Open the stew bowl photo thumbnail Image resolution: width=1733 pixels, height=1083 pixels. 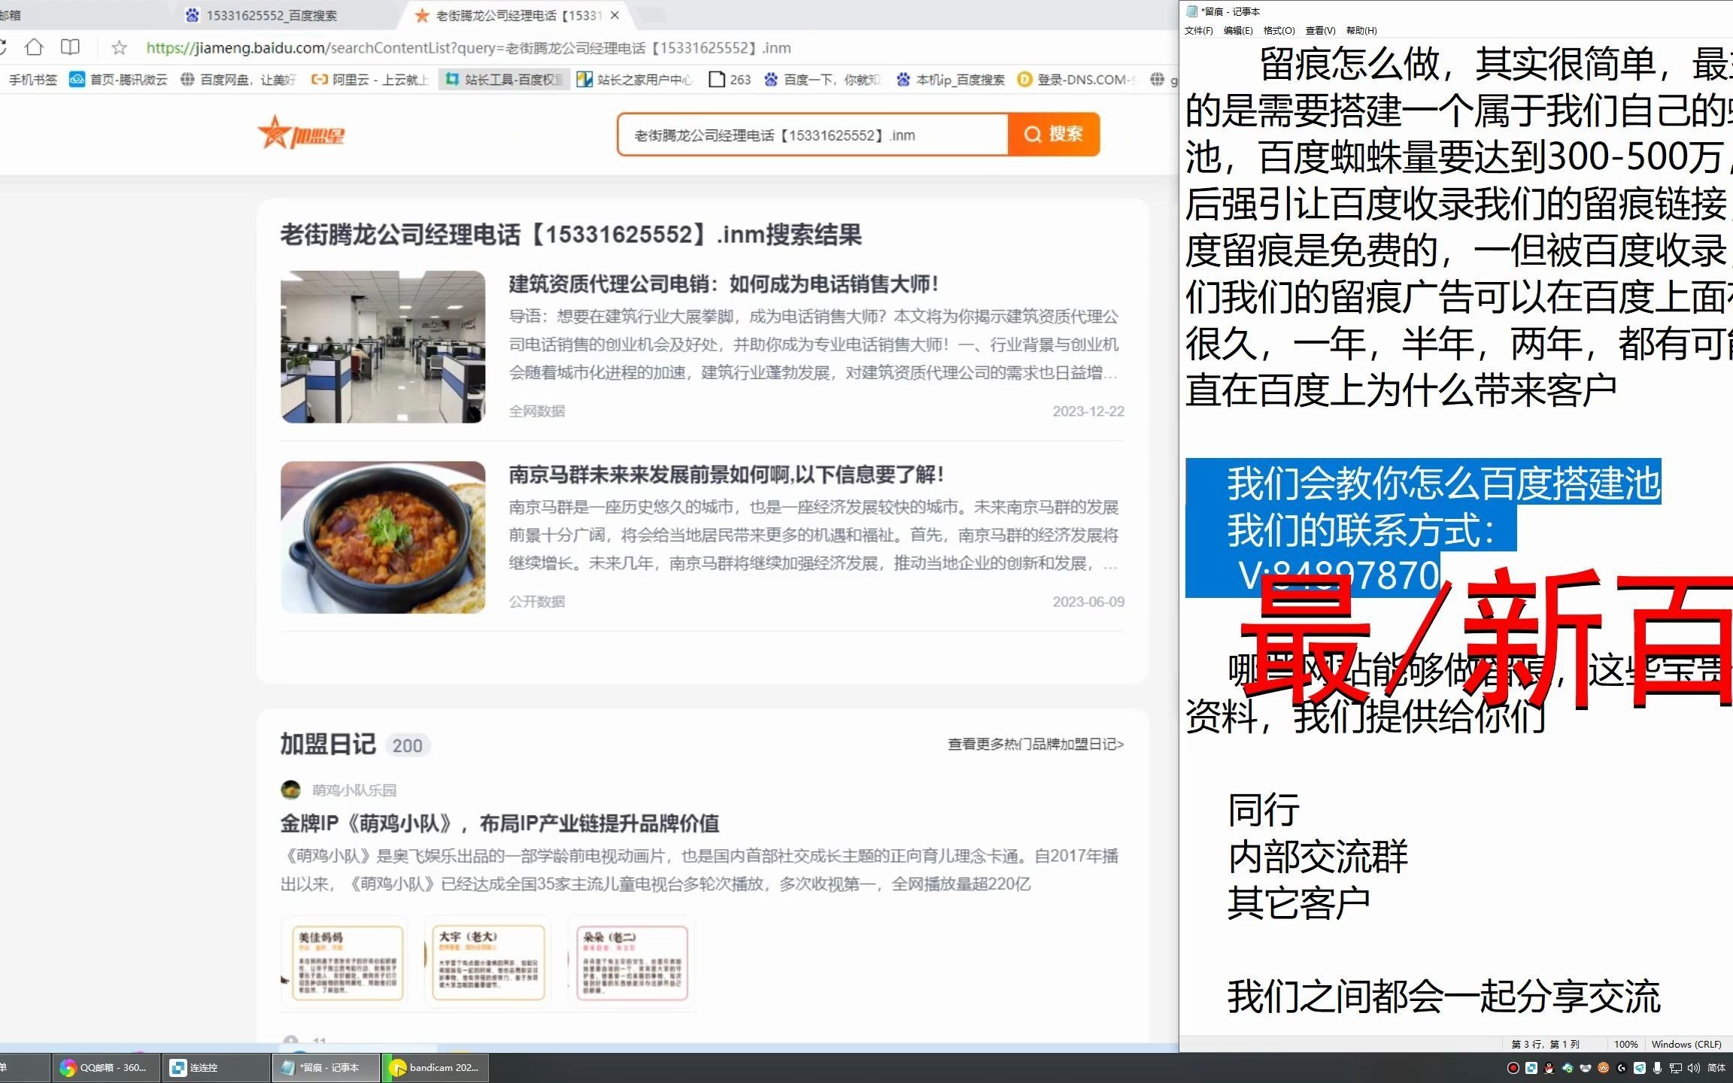383,537
